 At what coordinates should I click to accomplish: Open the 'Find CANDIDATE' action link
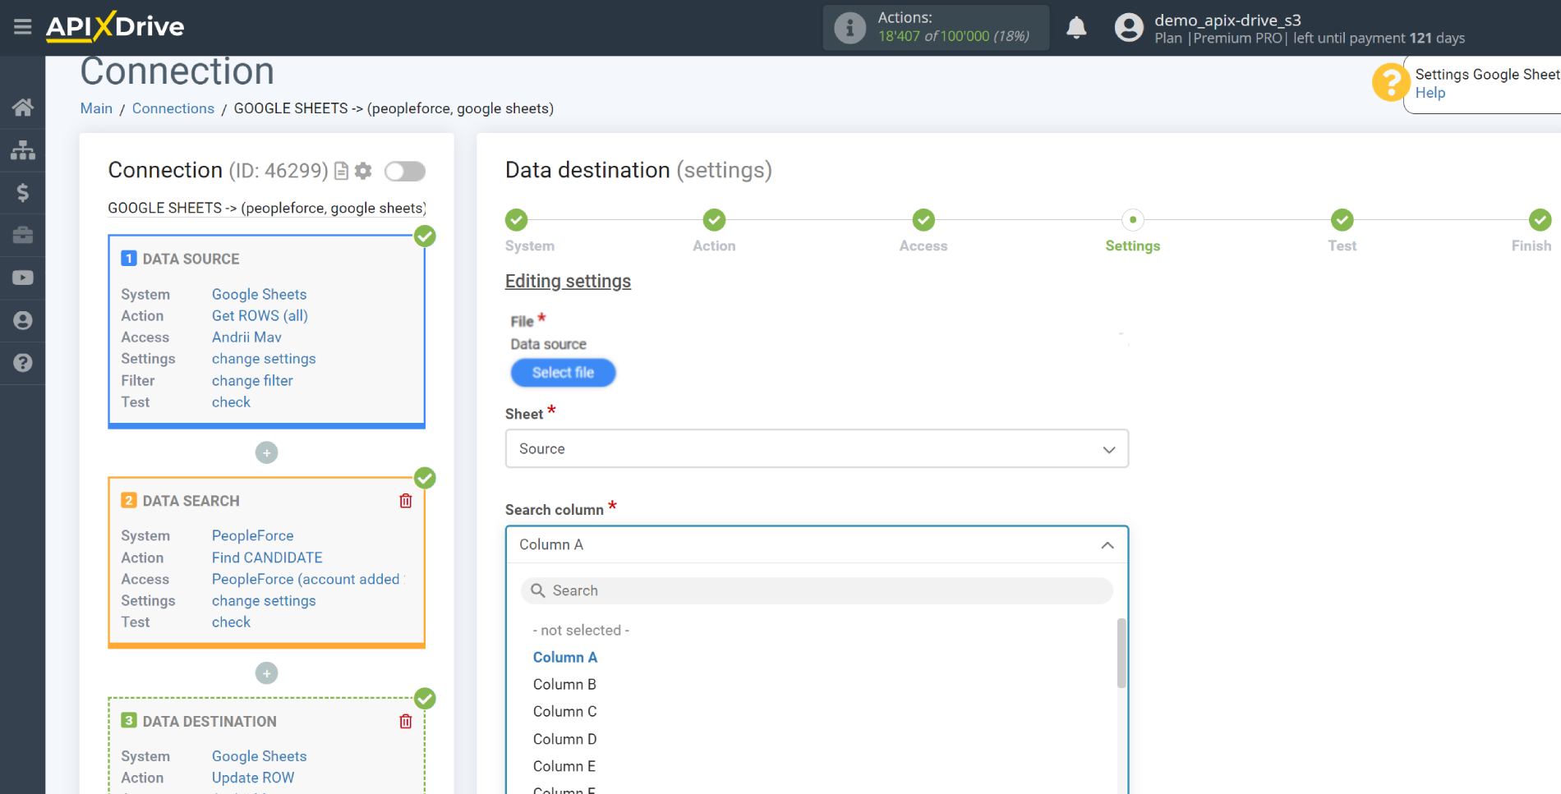(267, 558)
